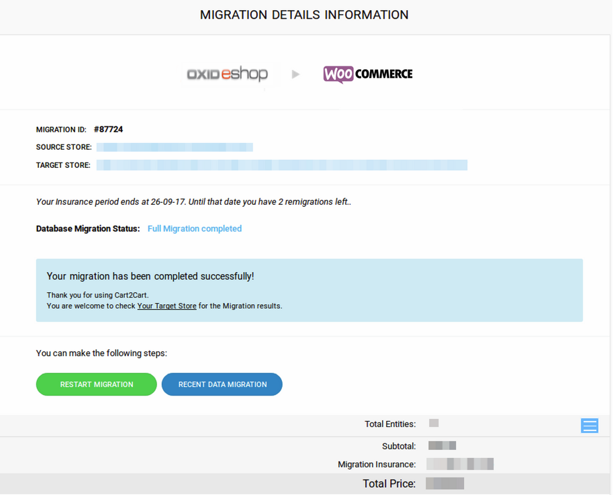
Task: Click the blurred Total Entities value
Action: (x=434, y=423)
